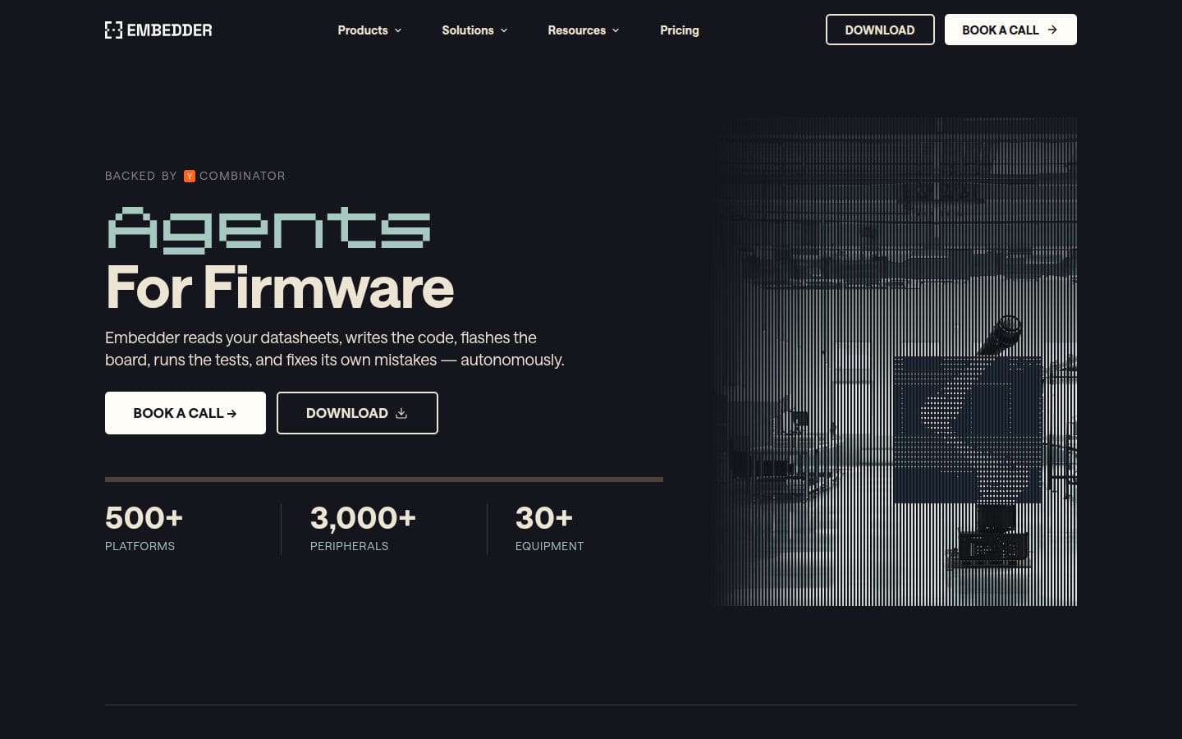
Task: Click the arrow icon in header Book a Call
Action: (1052, 30)
